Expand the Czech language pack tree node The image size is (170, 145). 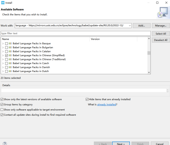pyautogui.click(x=3, y=63)
